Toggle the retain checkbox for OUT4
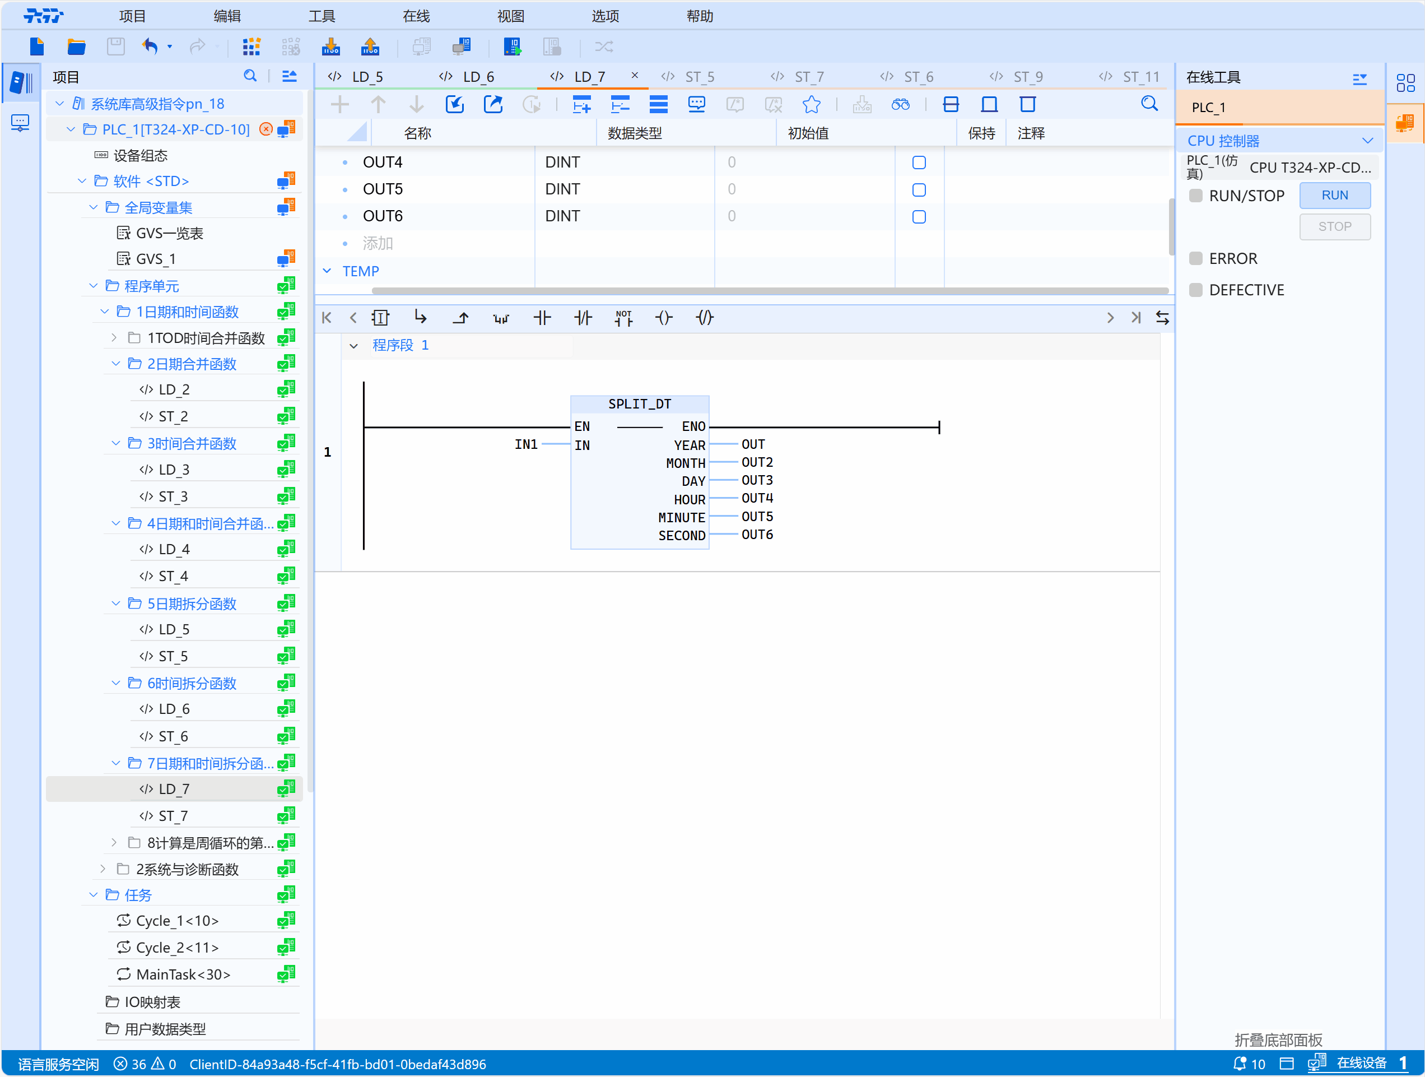1425x1077 pixels. (x=919, y=163)
